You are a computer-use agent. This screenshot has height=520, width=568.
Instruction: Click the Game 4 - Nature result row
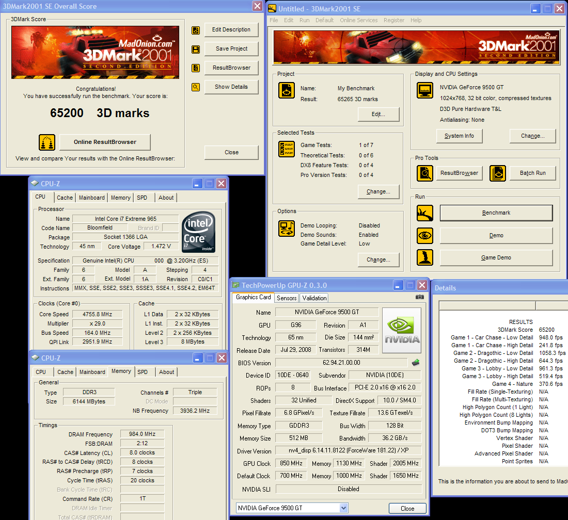527,384
